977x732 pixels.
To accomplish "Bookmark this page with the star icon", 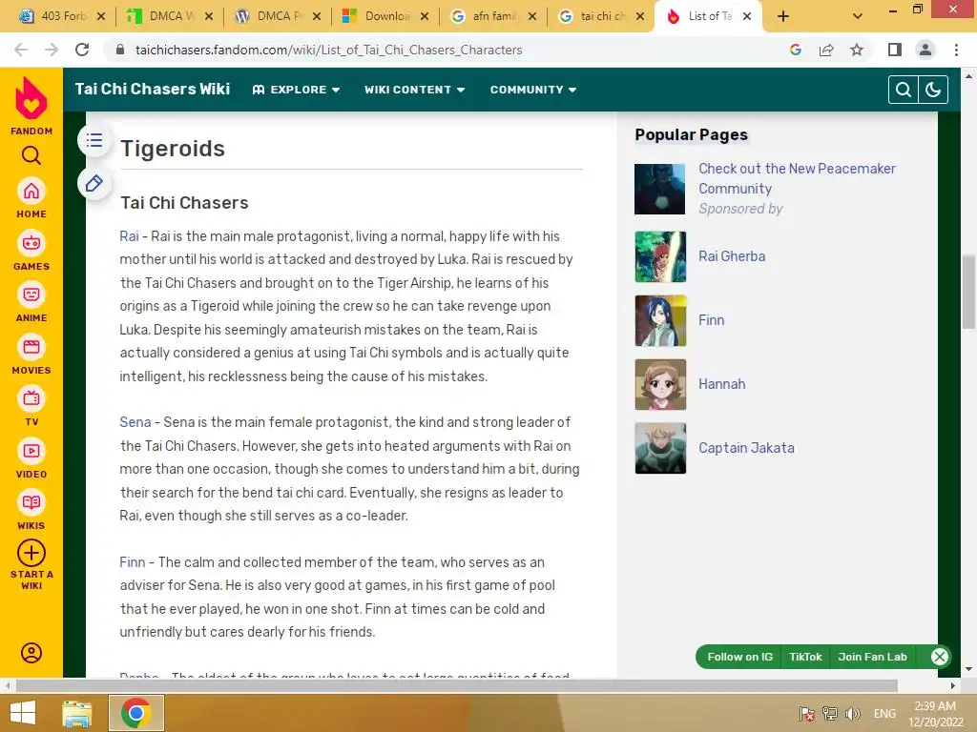I will (857, 50).
